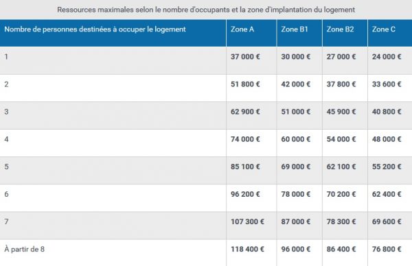This screenshot has width=412, height=266.
Task: Select the 107 300 € cell
Action: [x=251, y=226]
